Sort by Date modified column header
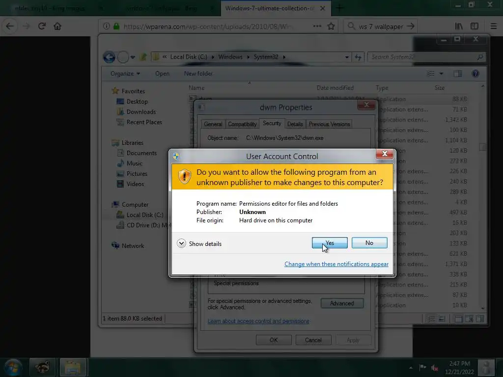This screenshot has height=377, width=503. 335,87
